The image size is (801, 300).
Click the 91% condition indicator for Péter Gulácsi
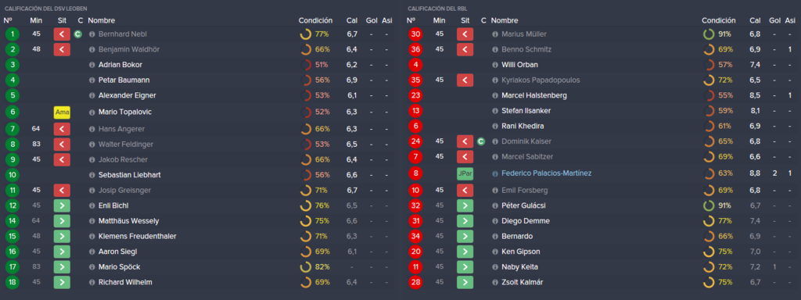pyautogui.click(x=717, y=205)
